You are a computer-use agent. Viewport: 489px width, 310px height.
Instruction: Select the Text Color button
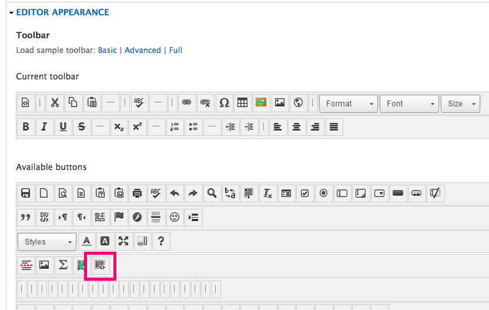click(x=87, y=241)
